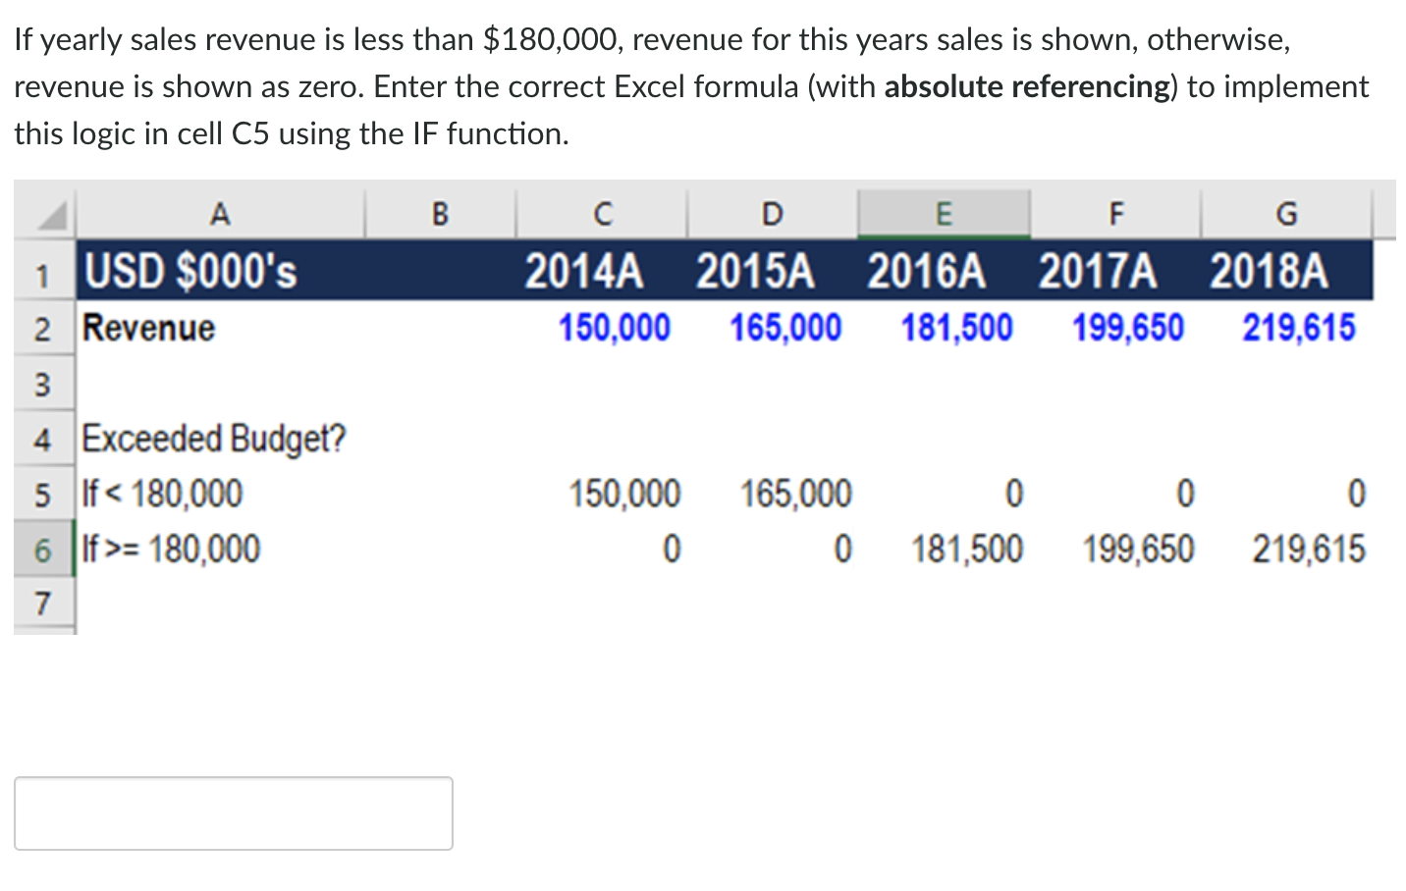Click the Exceeded Budget? label
Viewport: 1406px width, 891px height.
point(213,440)
